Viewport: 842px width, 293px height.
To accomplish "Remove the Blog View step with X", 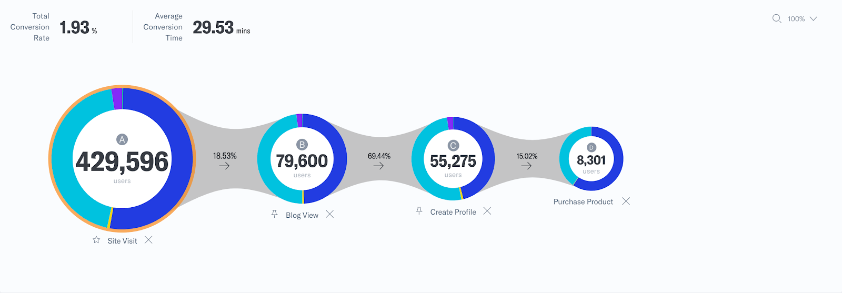I will [x=329, y=214].
